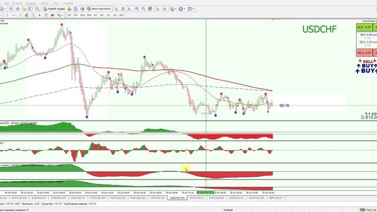Select the M15 timeframe
The image size is (377, 212).
(x=82, y=15)
